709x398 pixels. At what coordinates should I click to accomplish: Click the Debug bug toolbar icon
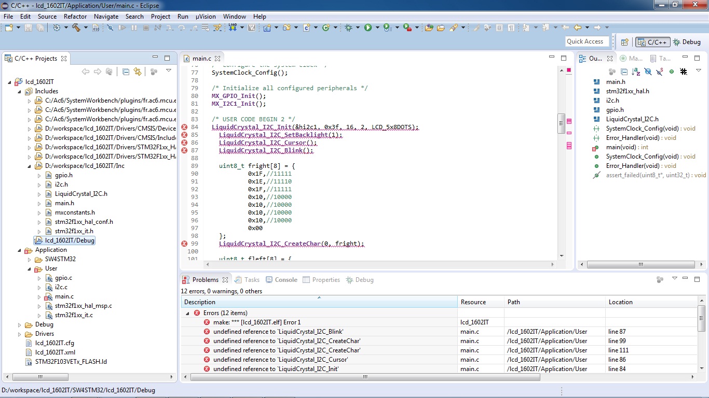point(348,27)
